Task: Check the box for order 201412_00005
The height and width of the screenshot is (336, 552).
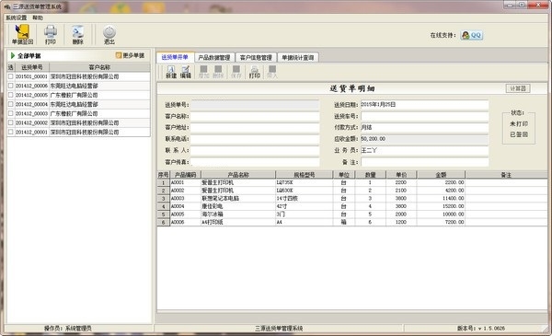Action: coord(10,95)
